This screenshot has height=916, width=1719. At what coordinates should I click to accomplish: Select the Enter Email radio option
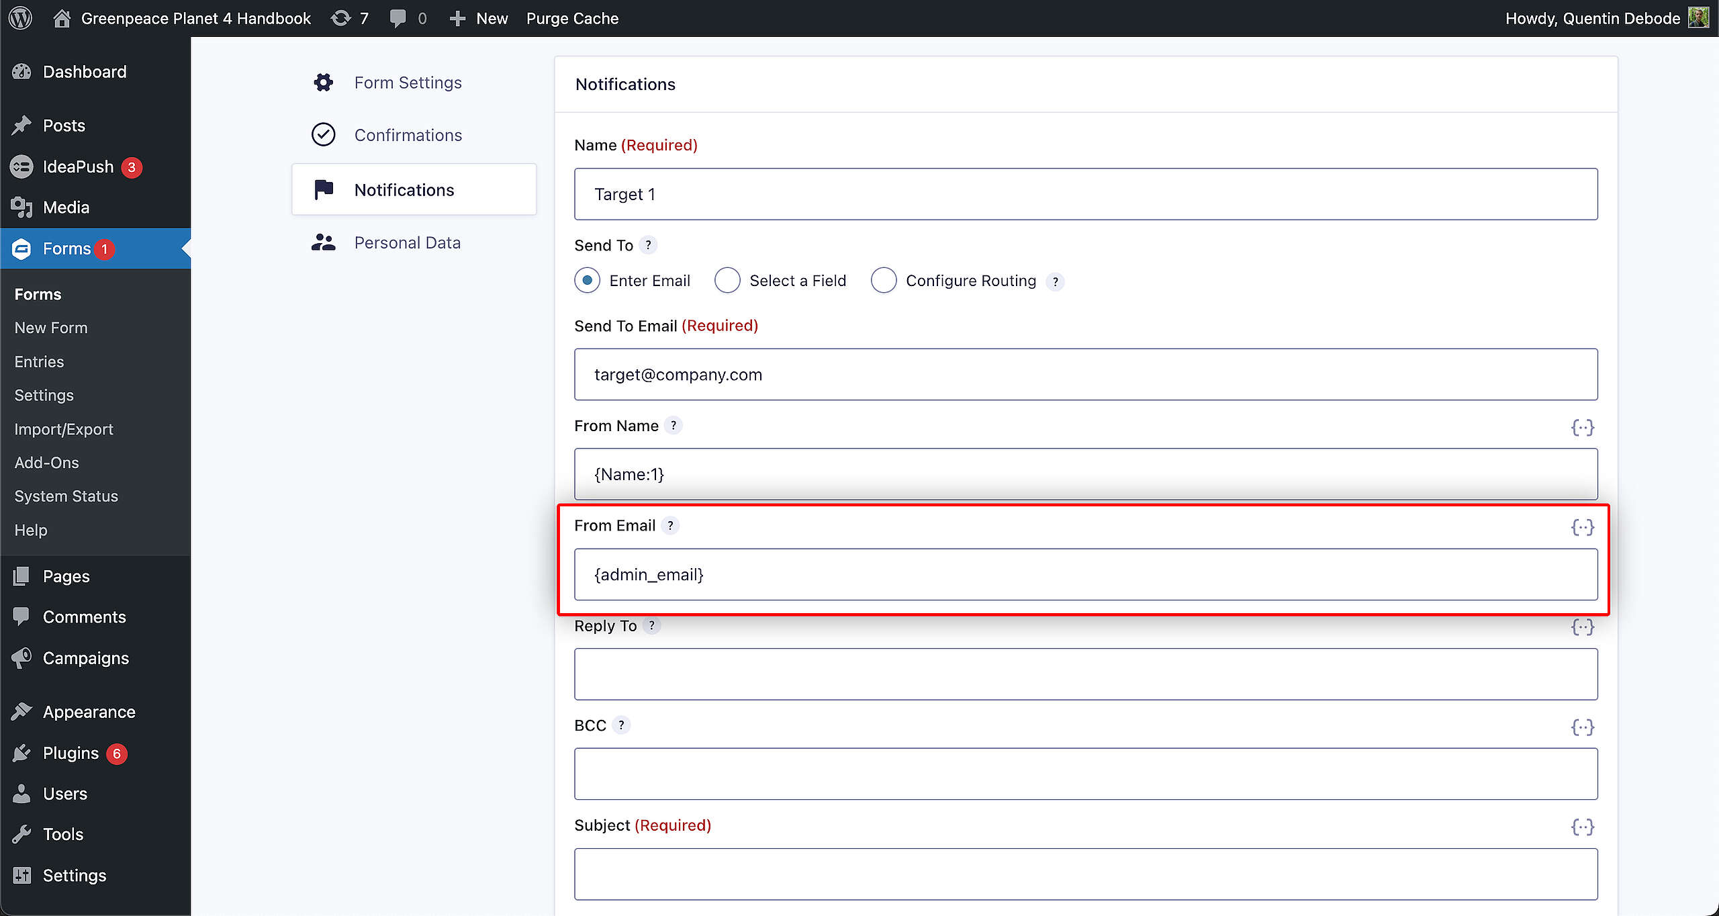[x=588, y=280]
